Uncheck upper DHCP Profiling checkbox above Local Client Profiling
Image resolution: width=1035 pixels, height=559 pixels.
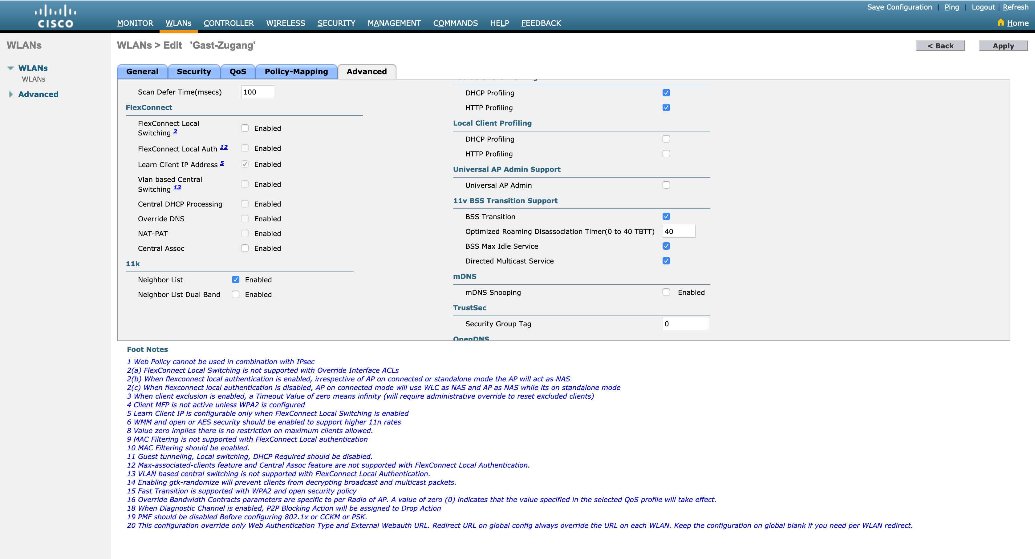pos(666,93)
